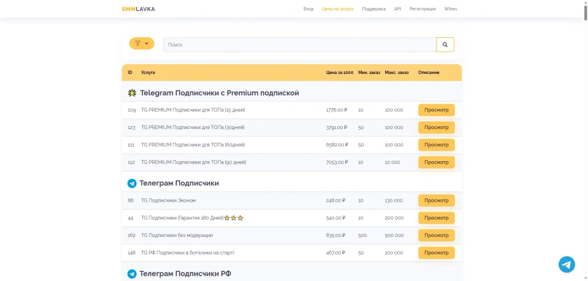
Task: Open Поддержка support page
Action: pos(374,9)
